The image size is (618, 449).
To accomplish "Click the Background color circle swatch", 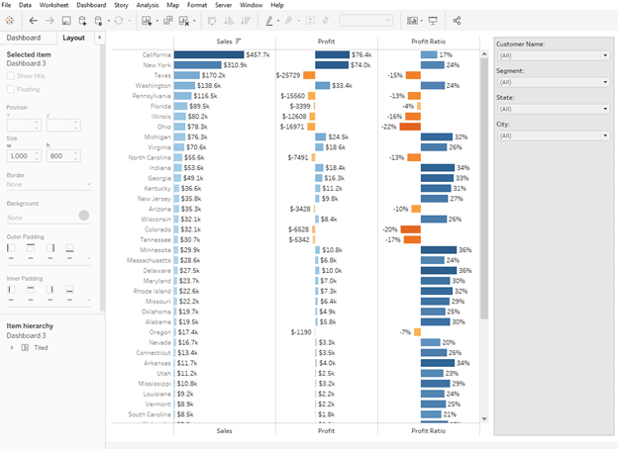I will [x=84, y=215].
